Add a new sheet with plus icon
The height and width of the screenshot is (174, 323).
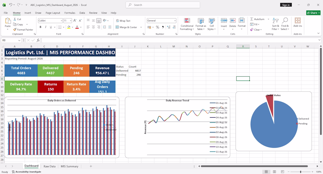[x=91, y=166]
